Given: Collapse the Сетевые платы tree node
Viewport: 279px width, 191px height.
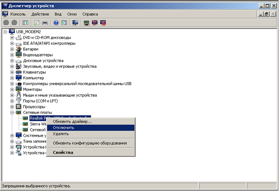Looking at the screenshot, I should pyautogui.click(x=12, y=112).
